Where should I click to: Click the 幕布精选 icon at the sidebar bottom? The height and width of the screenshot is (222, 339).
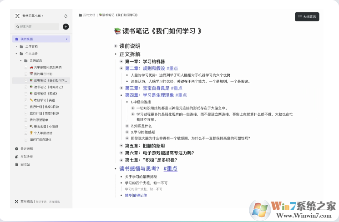point(17,201)
